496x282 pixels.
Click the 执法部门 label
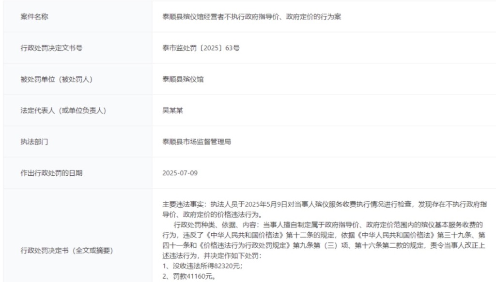point(34,141)
